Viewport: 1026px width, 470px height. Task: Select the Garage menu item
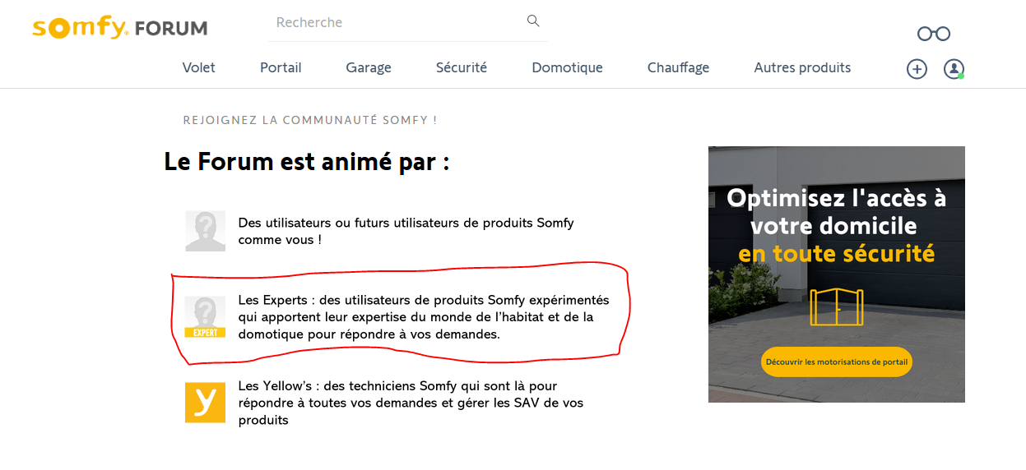click(x=369, y=68)
